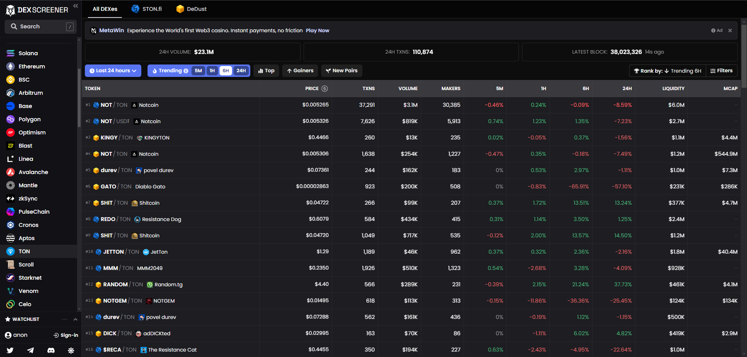Select the 6H trending timeframe
The height and width of the screenshot is (357, 747).
pyautogui.click(x=226, y=71)
